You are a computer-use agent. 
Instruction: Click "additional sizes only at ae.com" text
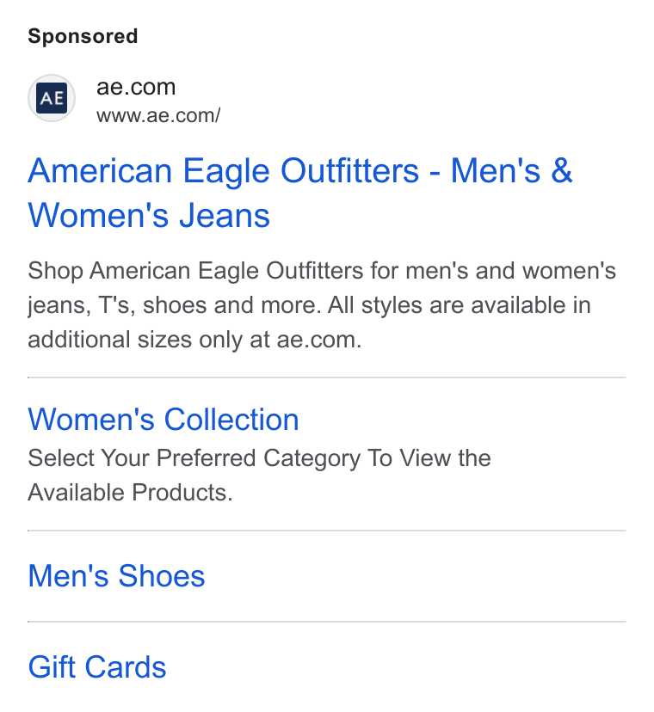(x=194, y=340)
